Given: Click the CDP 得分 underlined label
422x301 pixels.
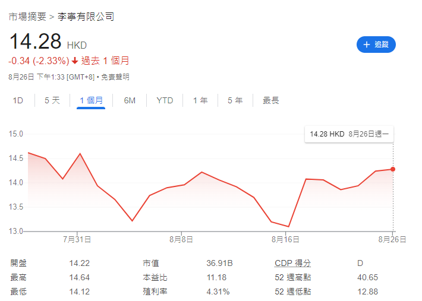Looking at the screenshot, I should click(292, 263).
